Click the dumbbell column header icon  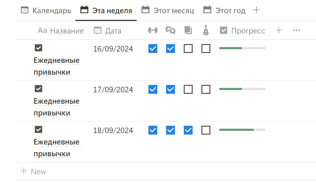click(x=152, y=31)
